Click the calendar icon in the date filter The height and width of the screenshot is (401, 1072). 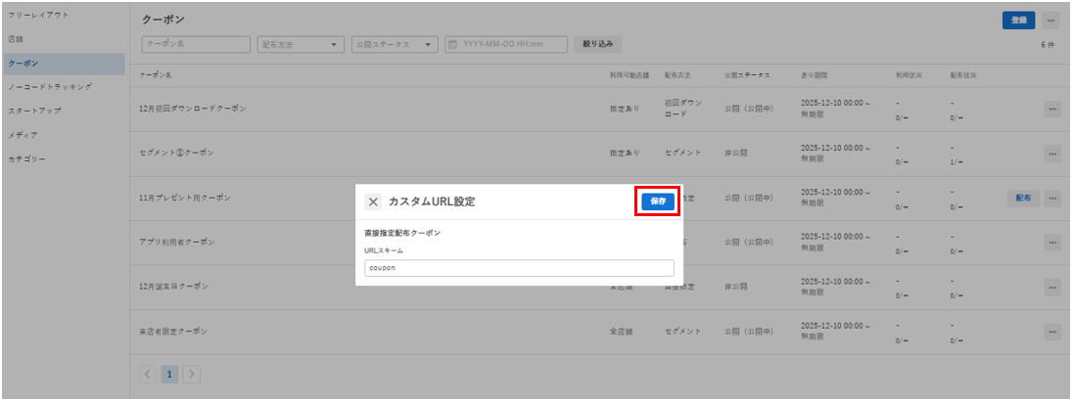pos(452,44)
